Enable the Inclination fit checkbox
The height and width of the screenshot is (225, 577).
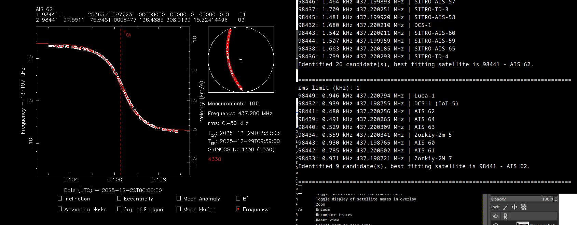pos(60,198)
